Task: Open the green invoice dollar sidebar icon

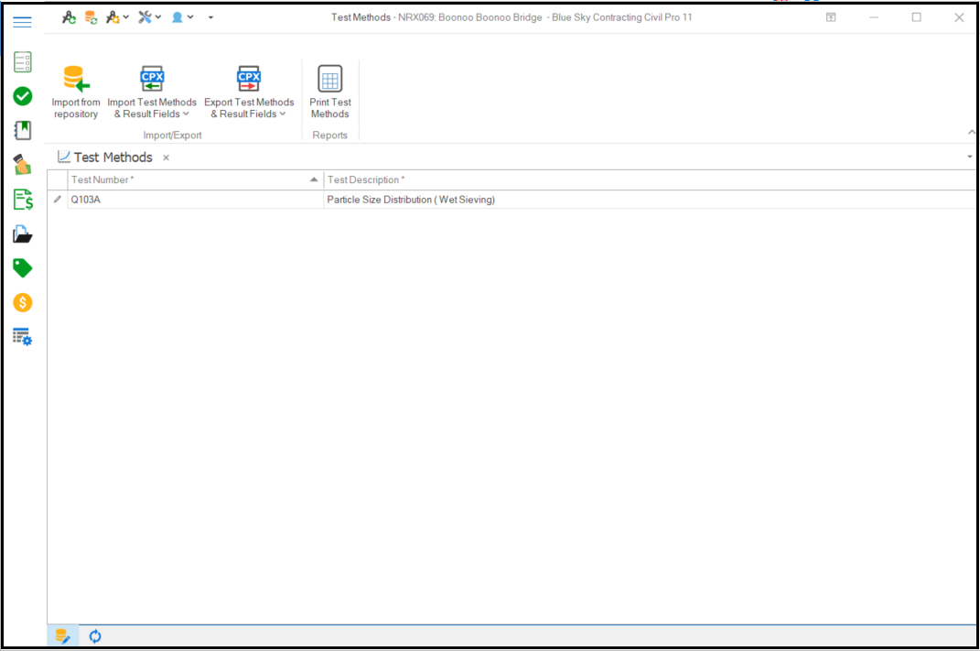Action: (x=23, y=200)
